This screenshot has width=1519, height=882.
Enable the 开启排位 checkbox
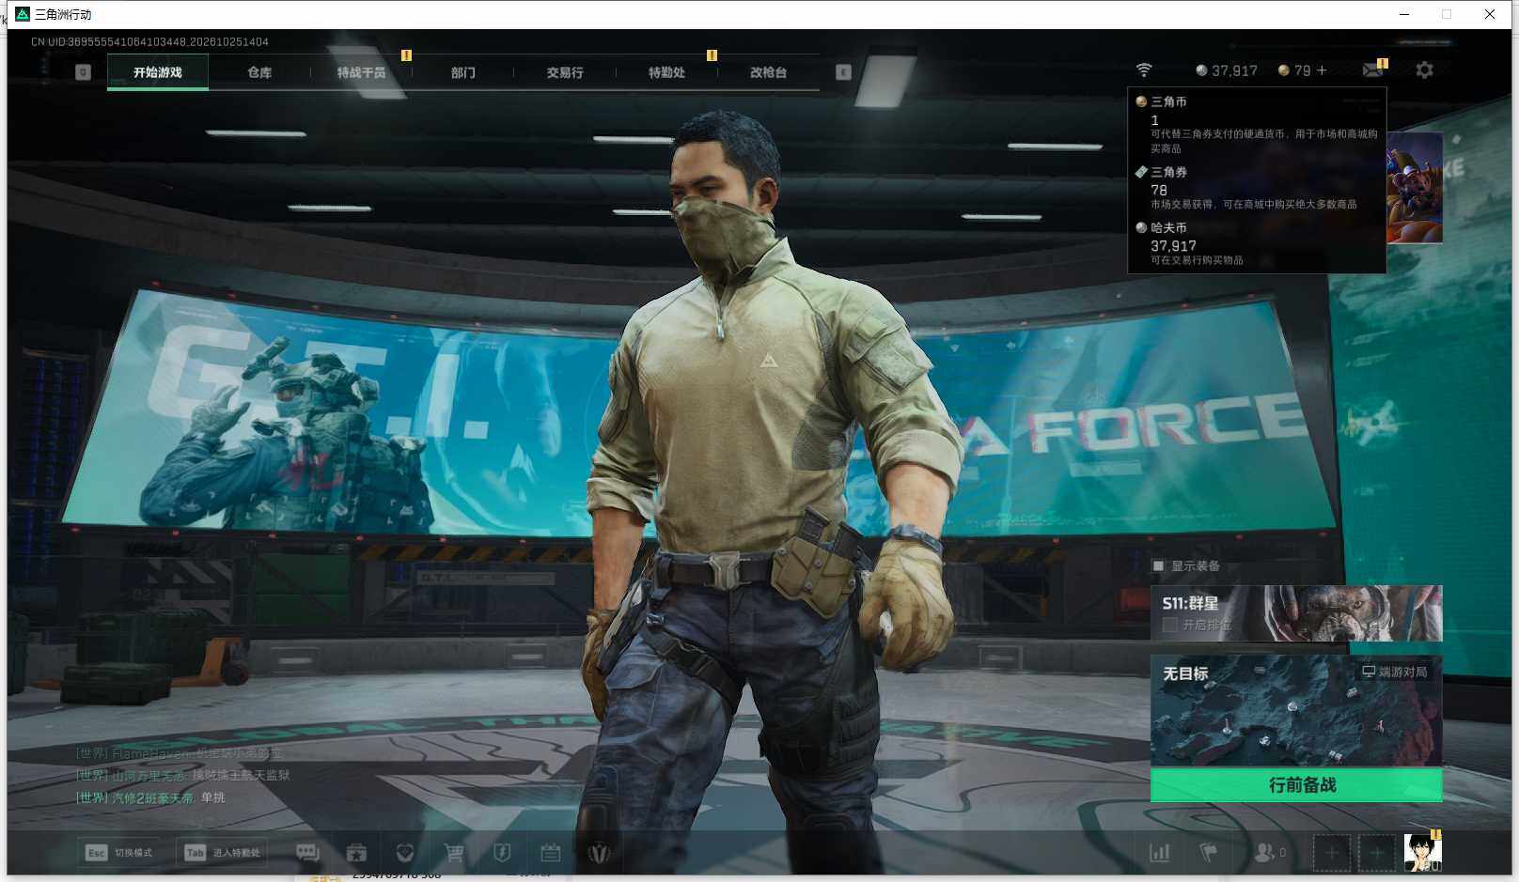[x=1170, y=625]
